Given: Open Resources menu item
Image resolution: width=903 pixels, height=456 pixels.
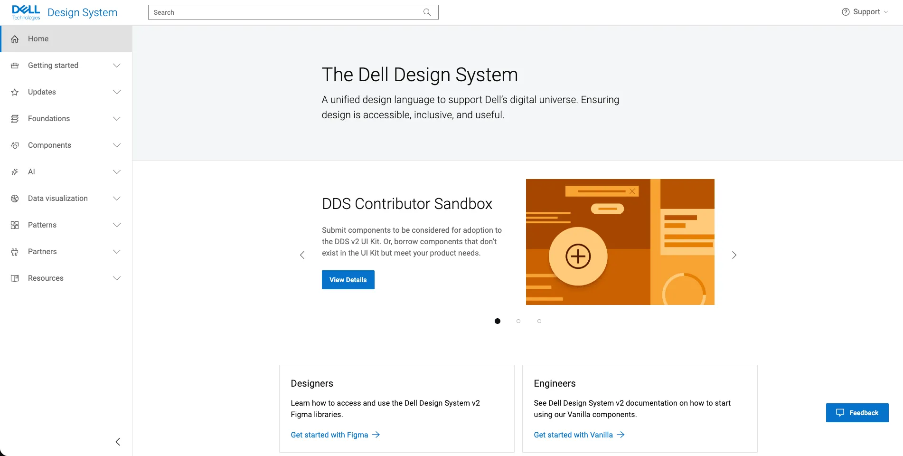Looking at the screenshot, I should (x=66, y=278).
